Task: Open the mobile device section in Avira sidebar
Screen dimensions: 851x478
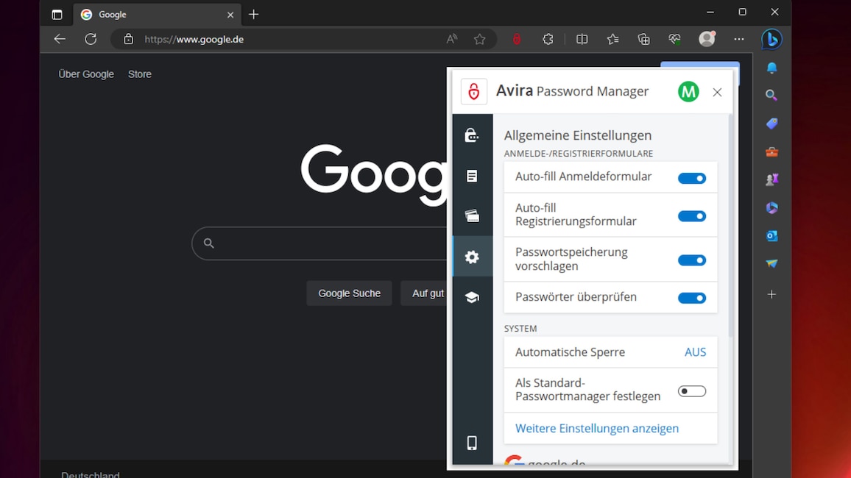Action: 473,443
